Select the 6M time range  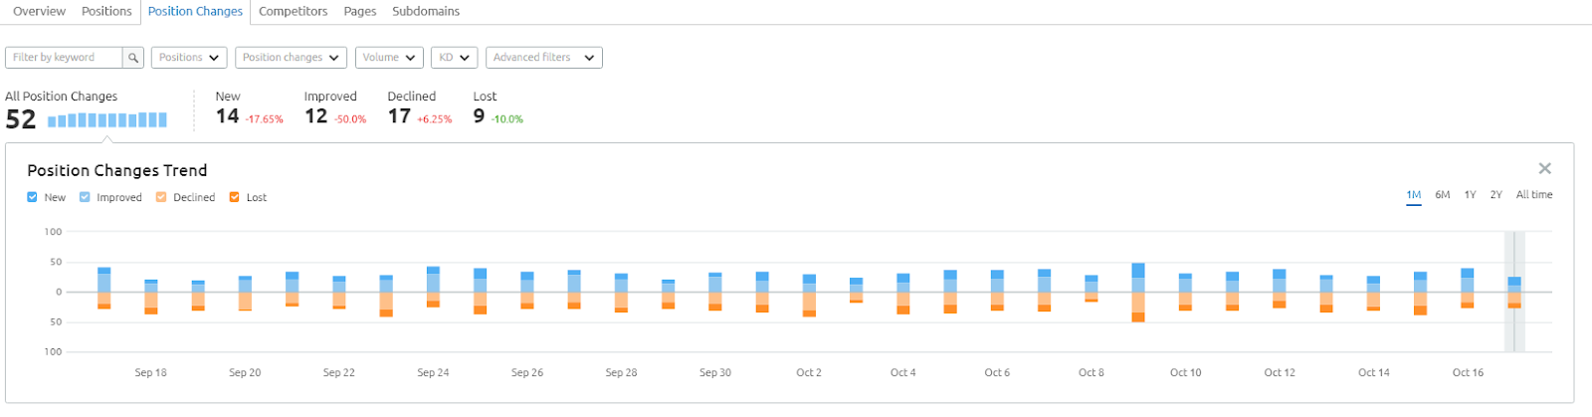point(1443,195)
